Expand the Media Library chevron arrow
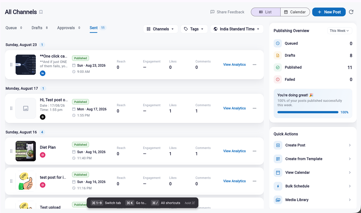Viewport: 361px width, 213px height. [x=350, y=200]
